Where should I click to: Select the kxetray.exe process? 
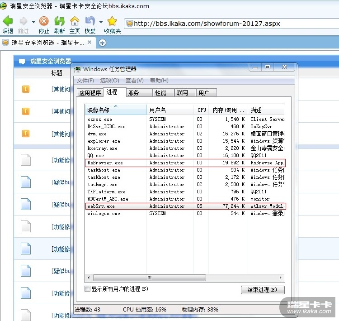[185, 148]
